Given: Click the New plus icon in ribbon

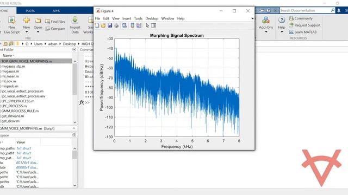Looking at the screenshot, I should (27, 21).
